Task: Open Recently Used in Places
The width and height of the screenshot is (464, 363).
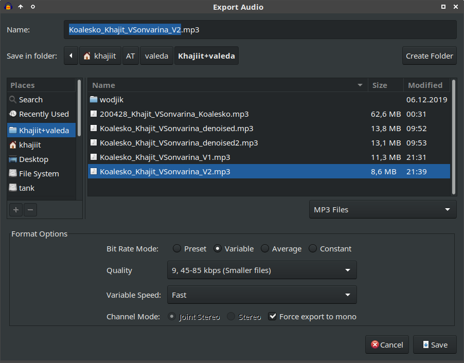Action: pos(43,114)
